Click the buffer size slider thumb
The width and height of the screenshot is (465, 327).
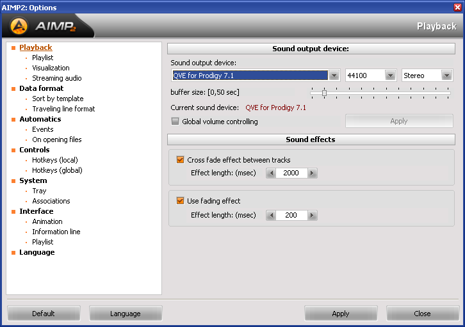(x=325, y=93)
